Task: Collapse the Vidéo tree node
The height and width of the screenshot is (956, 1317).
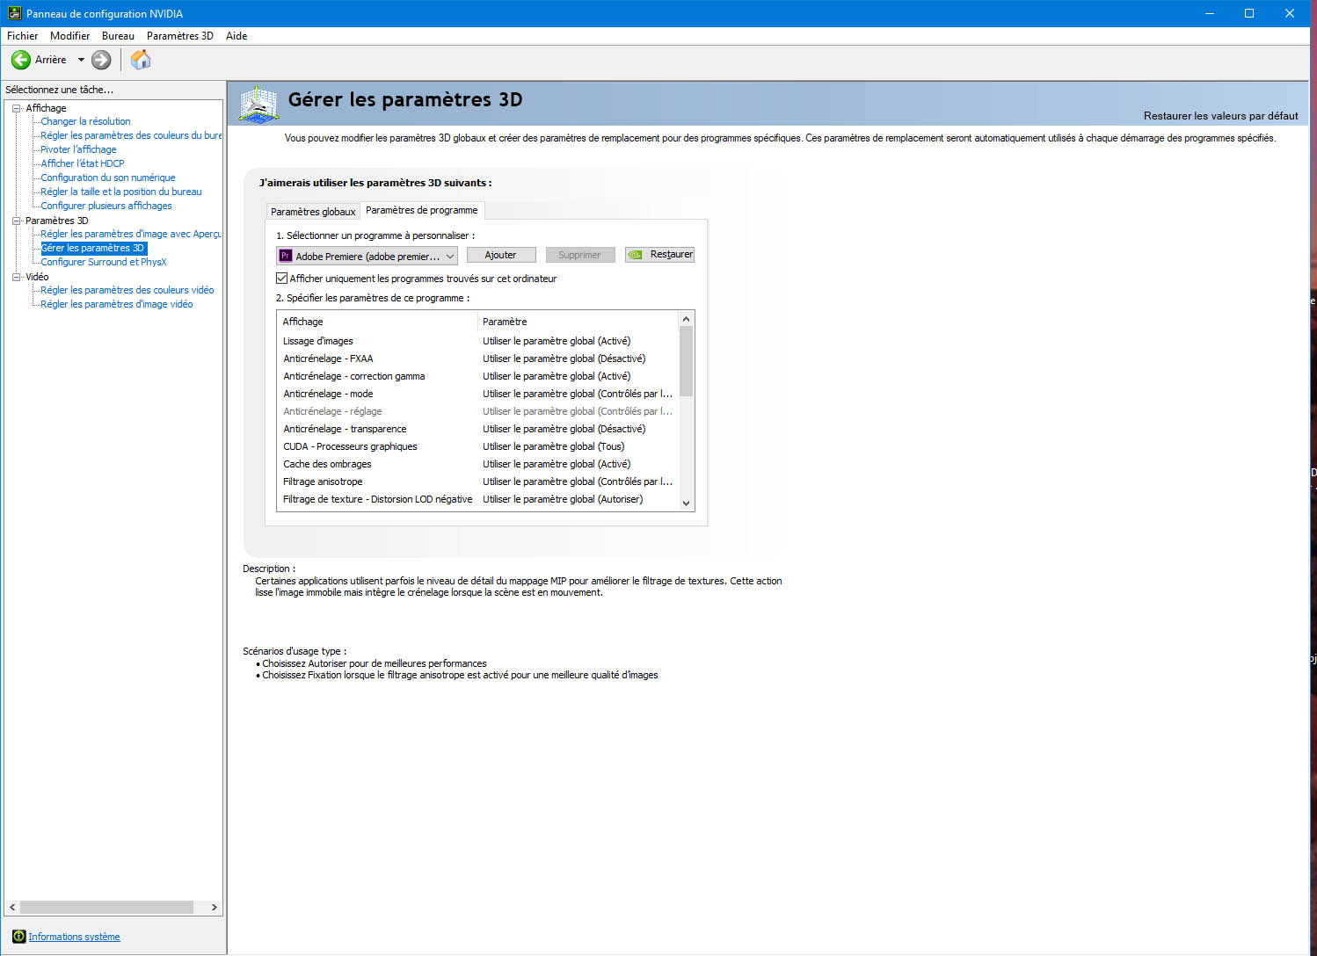Action: tap(16, 277)
